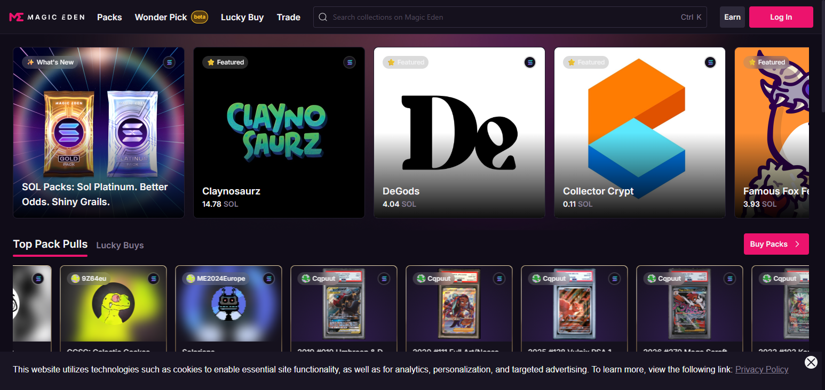Open the DeGods collection card
Viewport: 825px width, 390px height.
pos(459,133)
